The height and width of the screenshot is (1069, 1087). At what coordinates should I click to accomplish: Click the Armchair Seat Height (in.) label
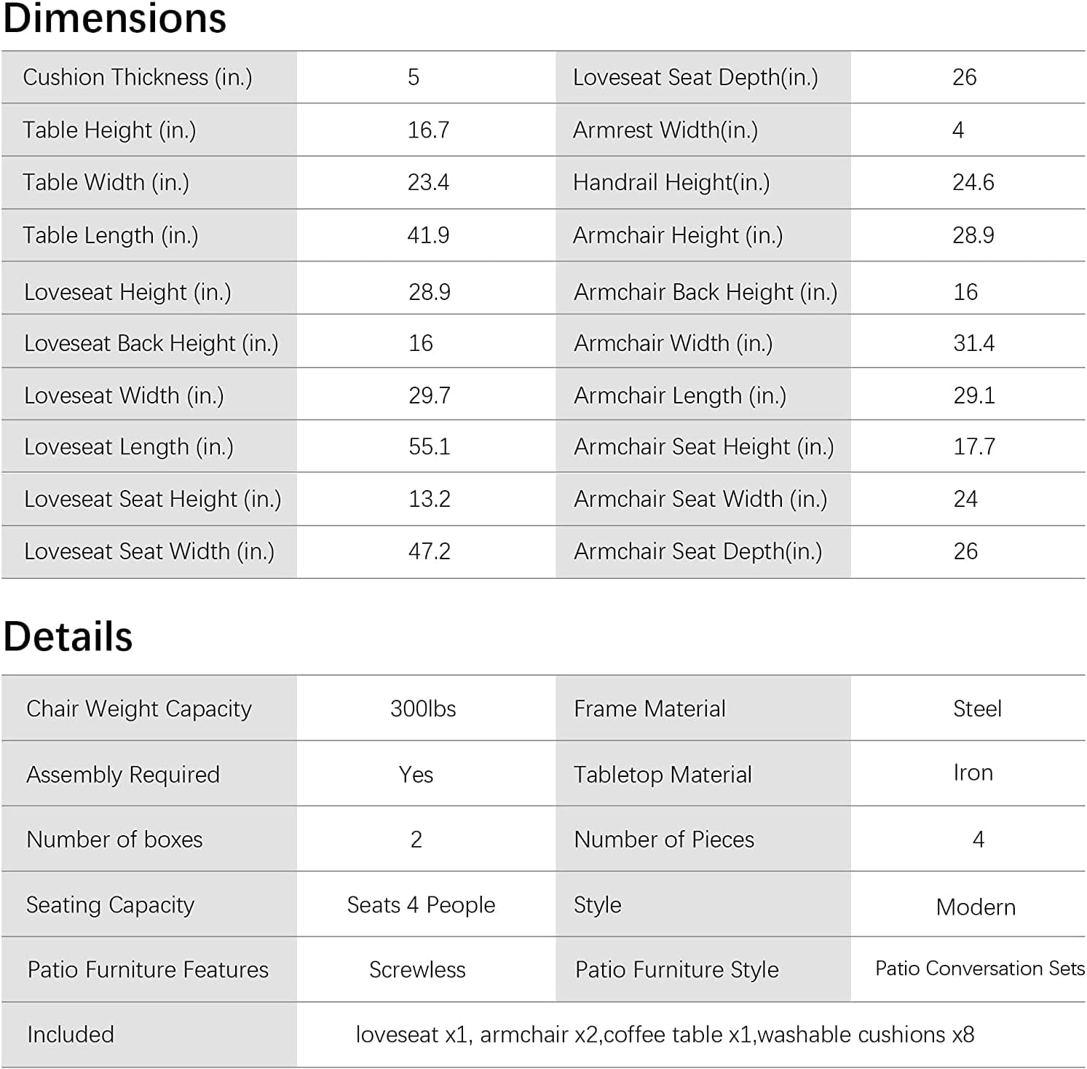704,446
